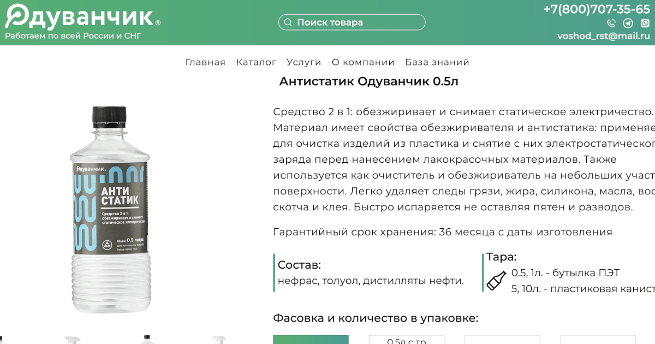Click the Тара: heading
Screen dimensions: 655x344
pos(501,257)
